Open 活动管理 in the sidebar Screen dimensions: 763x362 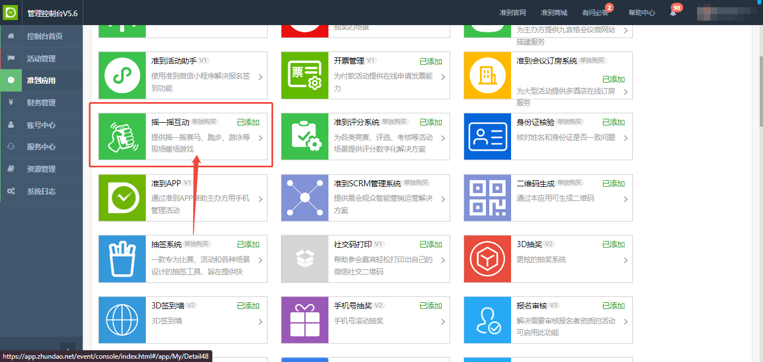pyautogui.click(x=41, y=59)
